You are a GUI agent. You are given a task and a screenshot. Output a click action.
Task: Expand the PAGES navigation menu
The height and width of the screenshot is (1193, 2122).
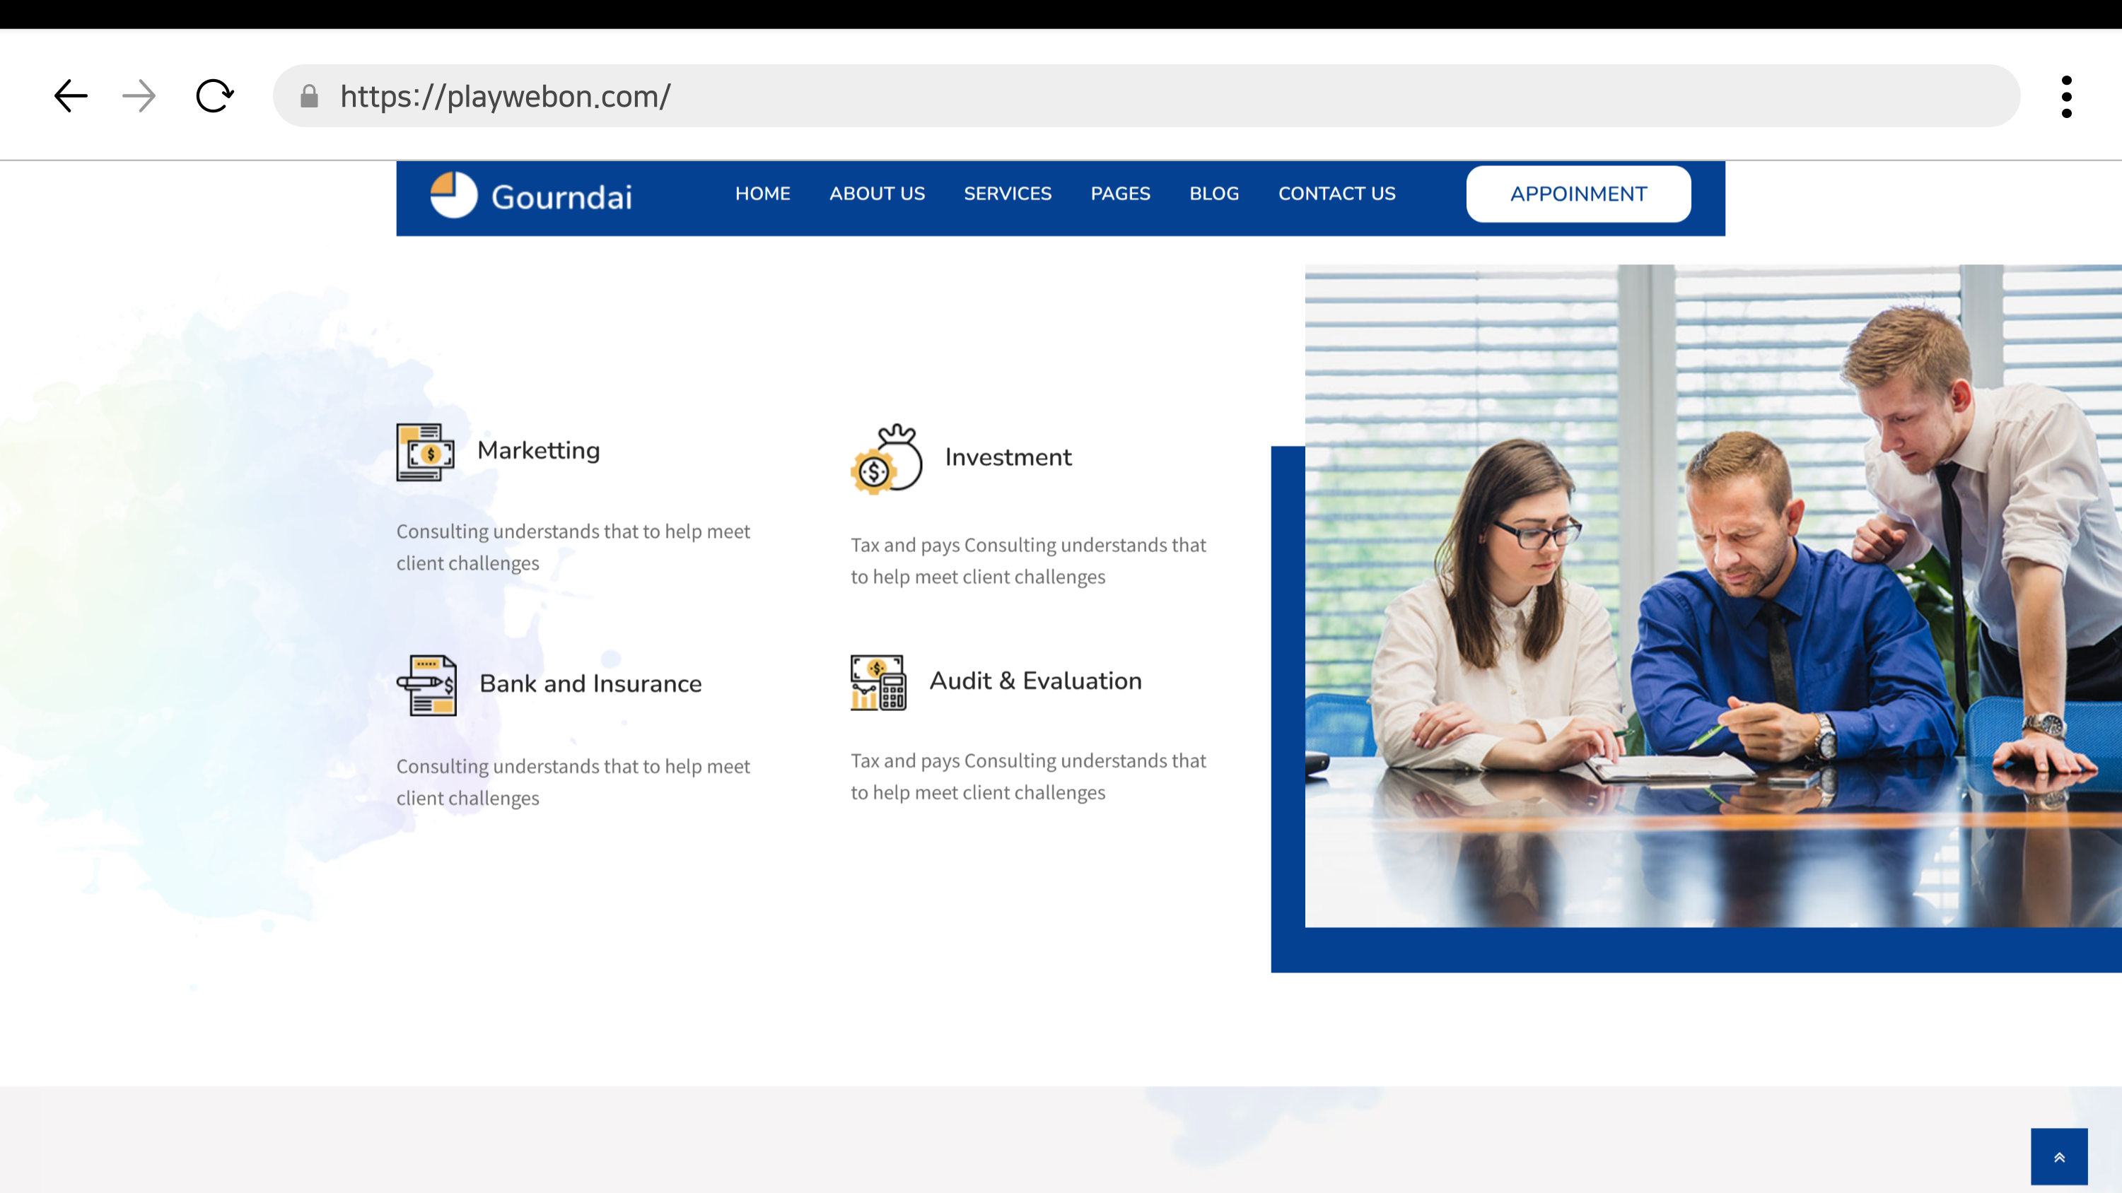tap(1119, 194)
